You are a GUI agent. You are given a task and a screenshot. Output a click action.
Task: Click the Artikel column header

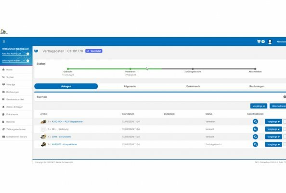click(x=44, y=114)
